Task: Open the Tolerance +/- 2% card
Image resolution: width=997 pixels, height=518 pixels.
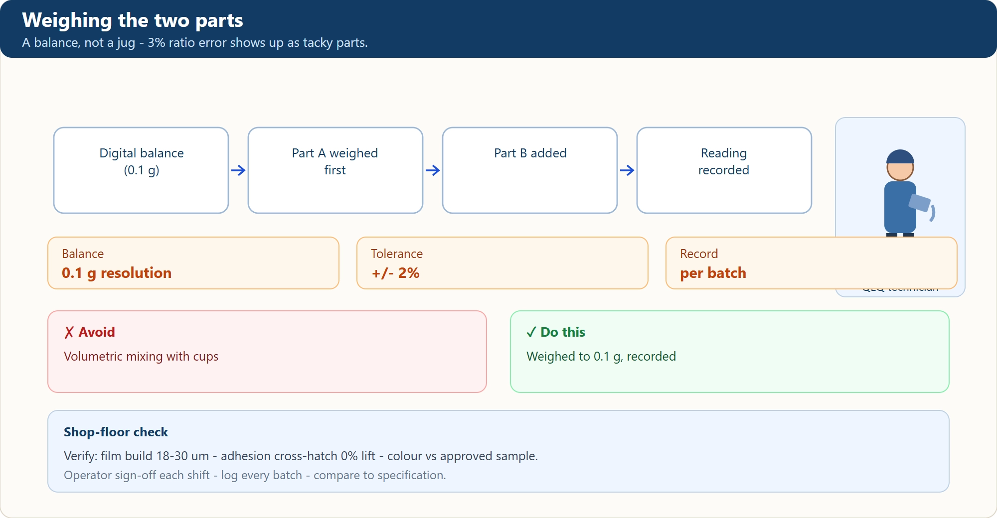Action: click(502, 263)
